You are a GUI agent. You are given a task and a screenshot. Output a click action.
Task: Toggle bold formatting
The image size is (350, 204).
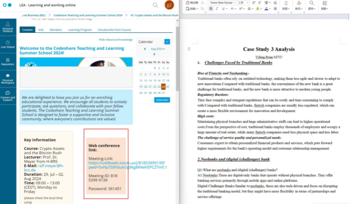click(x=211, y=9)
